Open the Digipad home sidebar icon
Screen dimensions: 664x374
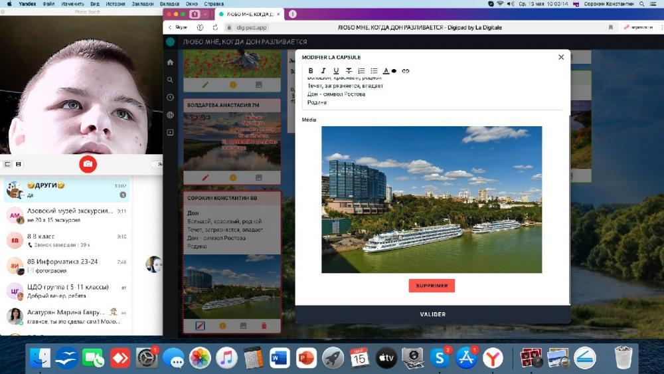point(170,62)
